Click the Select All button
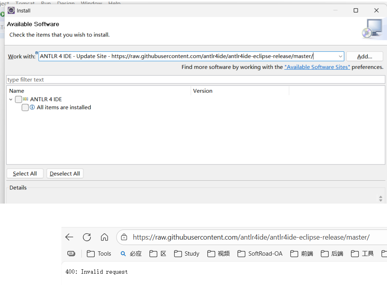387x285 pixels. (25, 173)
